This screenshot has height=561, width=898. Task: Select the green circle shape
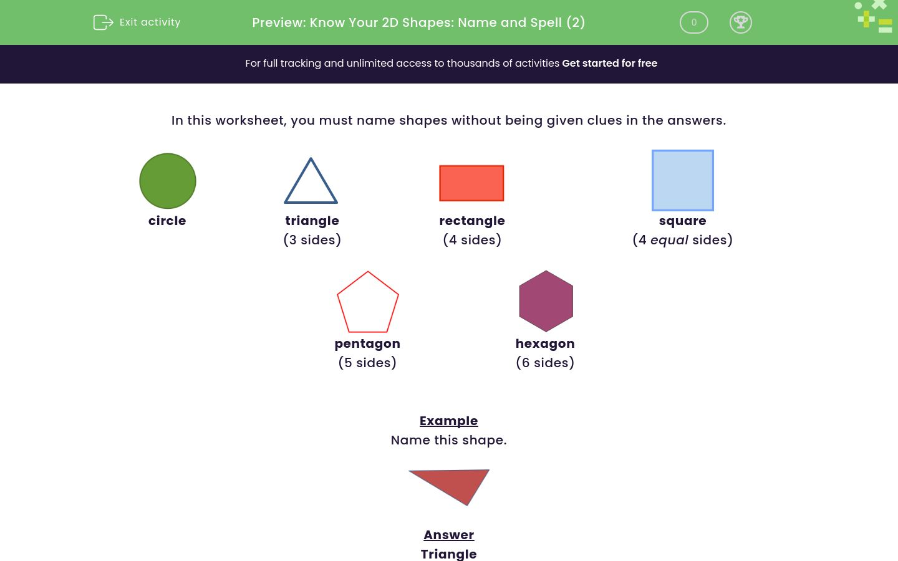(167, 181)
